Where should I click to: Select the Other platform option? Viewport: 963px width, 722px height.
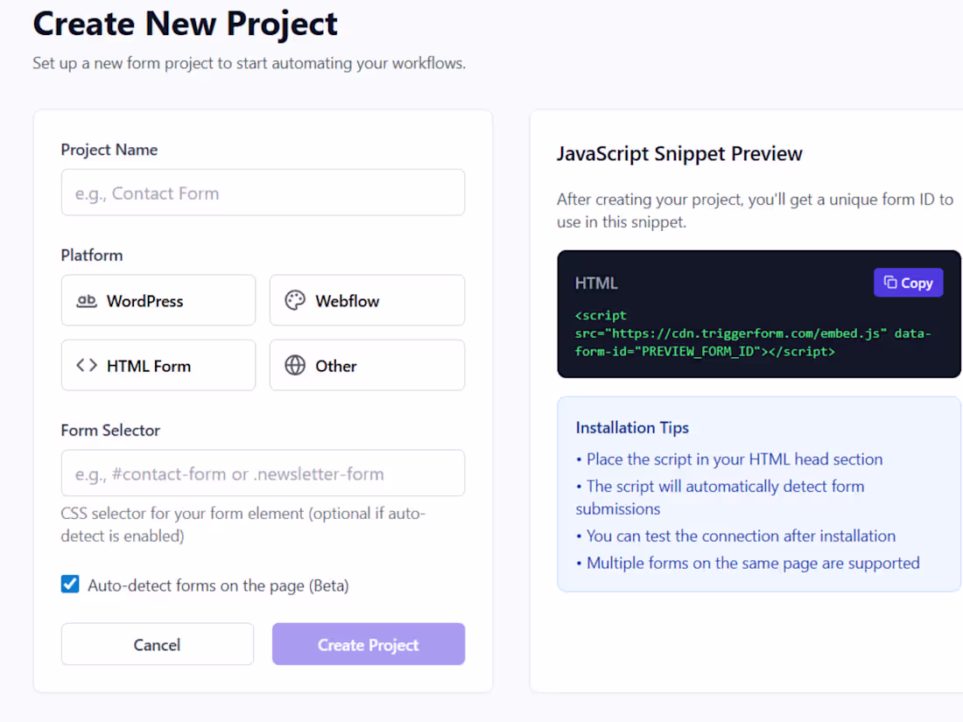tap(366, 365)
